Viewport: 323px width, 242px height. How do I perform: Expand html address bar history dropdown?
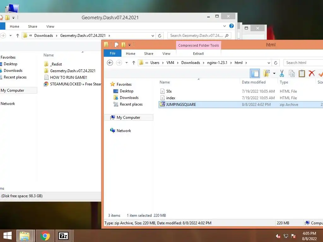point(269,63)
